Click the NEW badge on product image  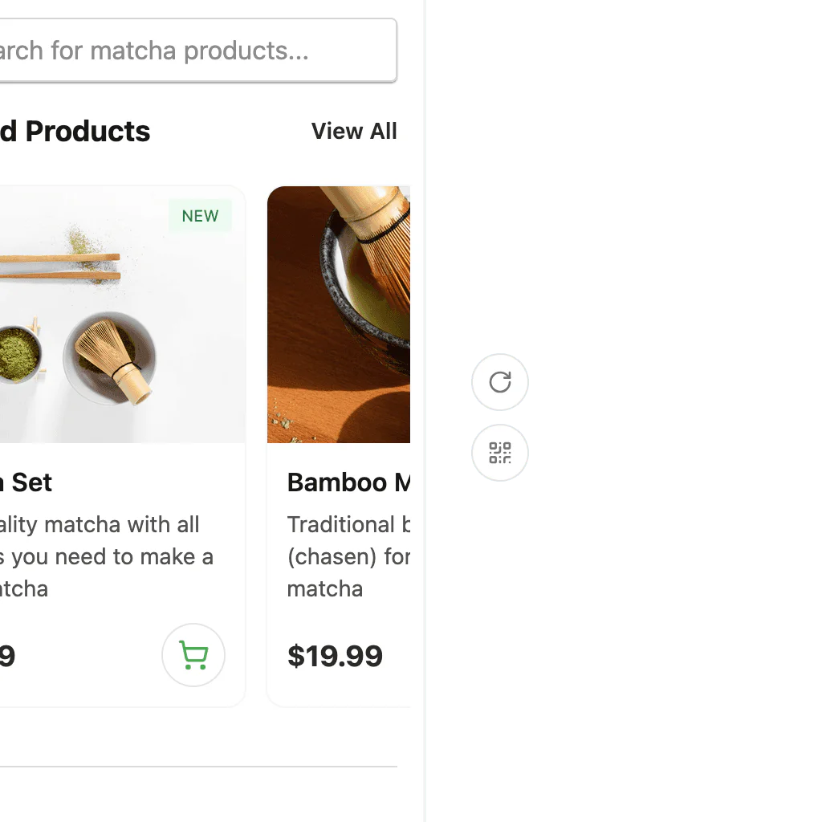tap(200, 216)
